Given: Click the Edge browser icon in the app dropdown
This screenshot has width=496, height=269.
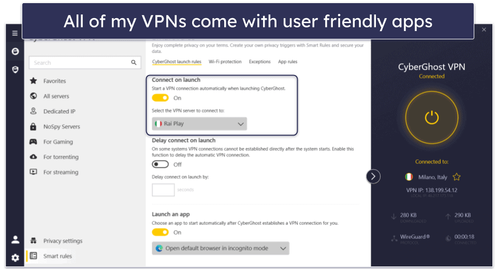Looking at the screenshot, I should 159,248.
